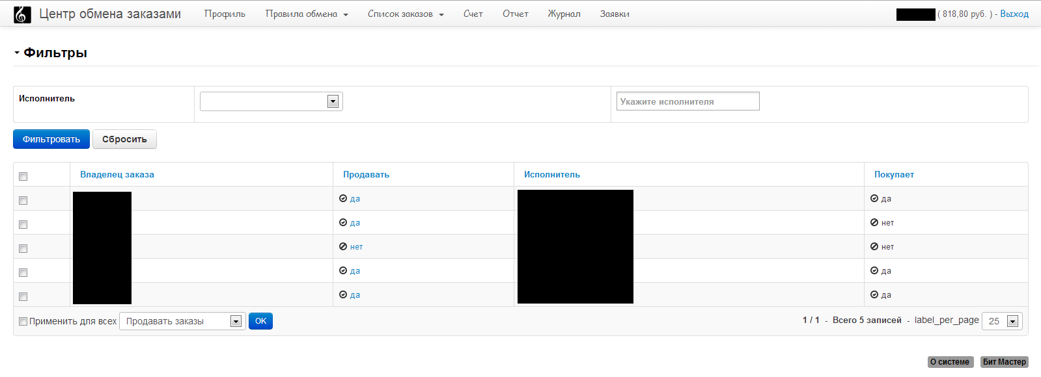The height and width of the screenshot is (377, 1041).
Task: Click the treble clef logo icon
Action: [22, 14]
